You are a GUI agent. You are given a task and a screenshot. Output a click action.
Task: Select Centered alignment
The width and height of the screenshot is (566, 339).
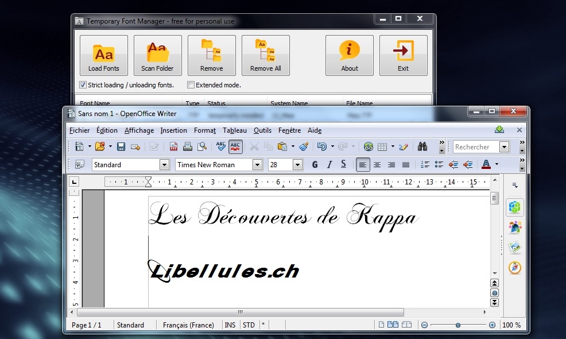click(x=377, y=165)
